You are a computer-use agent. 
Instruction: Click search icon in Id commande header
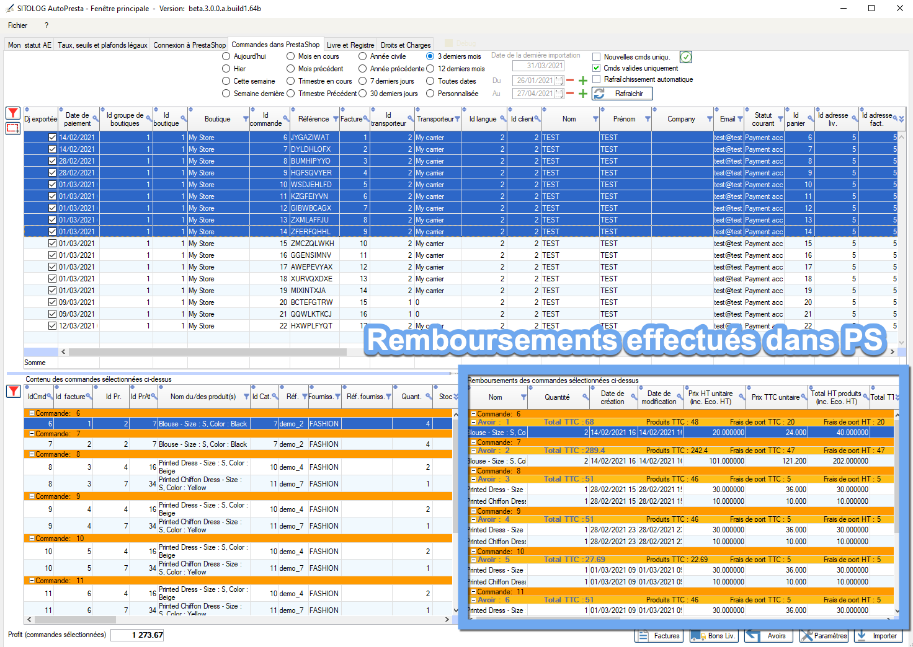pos(286,118)
